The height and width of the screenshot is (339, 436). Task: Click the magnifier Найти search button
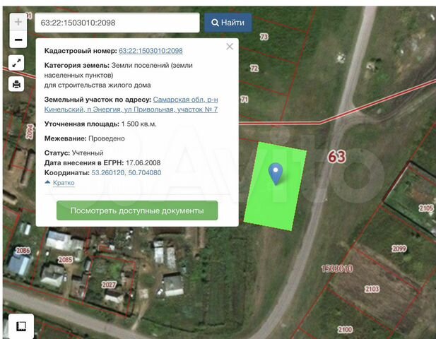point(228,23)
